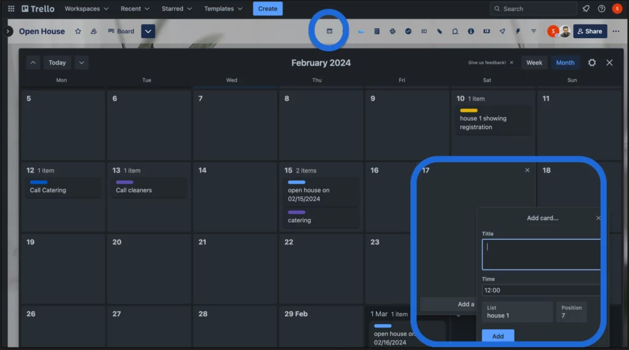Open the catering card on the 15th

pos(321,218)
